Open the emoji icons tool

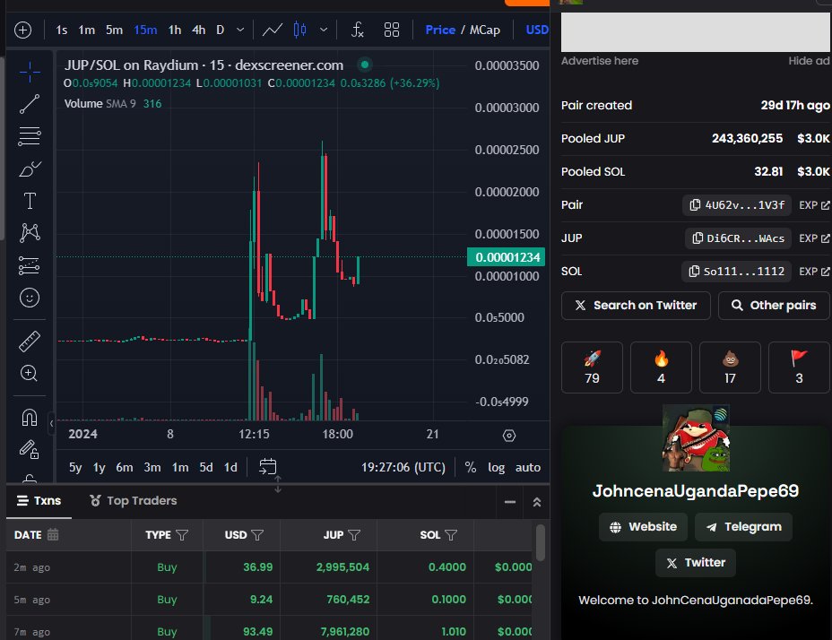pos(30,298)
